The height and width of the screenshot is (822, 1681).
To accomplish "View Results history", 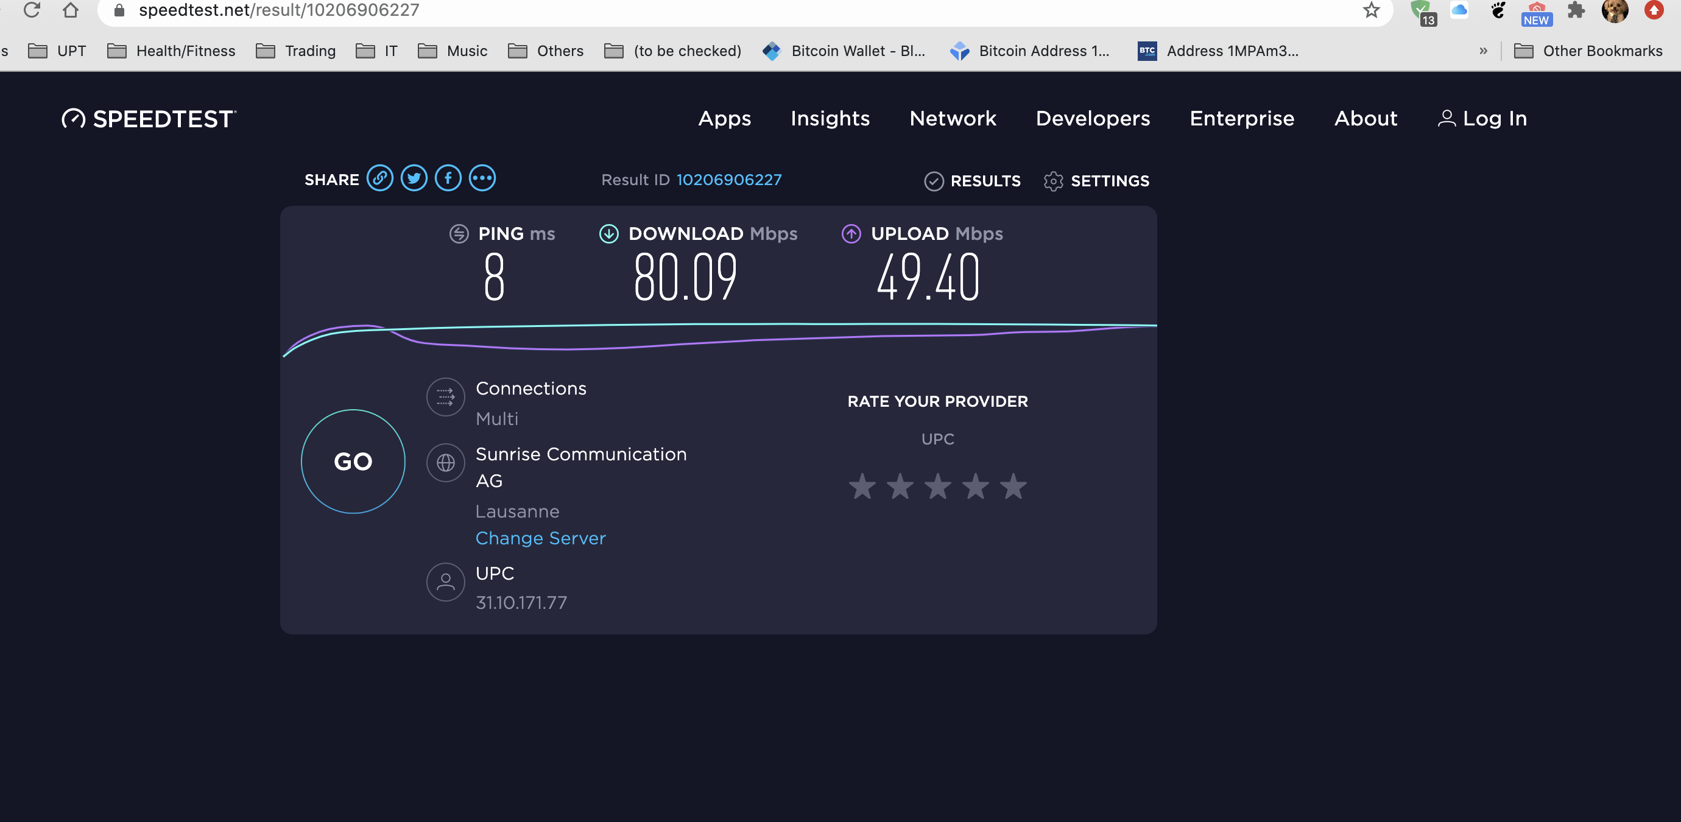I will click(972, 181).
